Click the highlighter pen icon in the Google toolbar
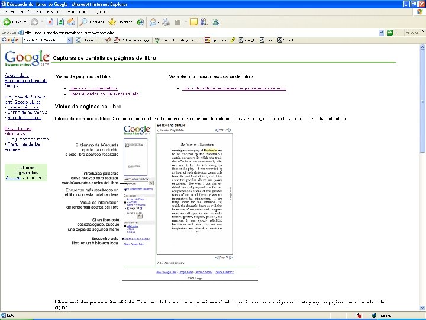Screen dimensions: 426x320 pyautogui.click(x=233, y=40)
